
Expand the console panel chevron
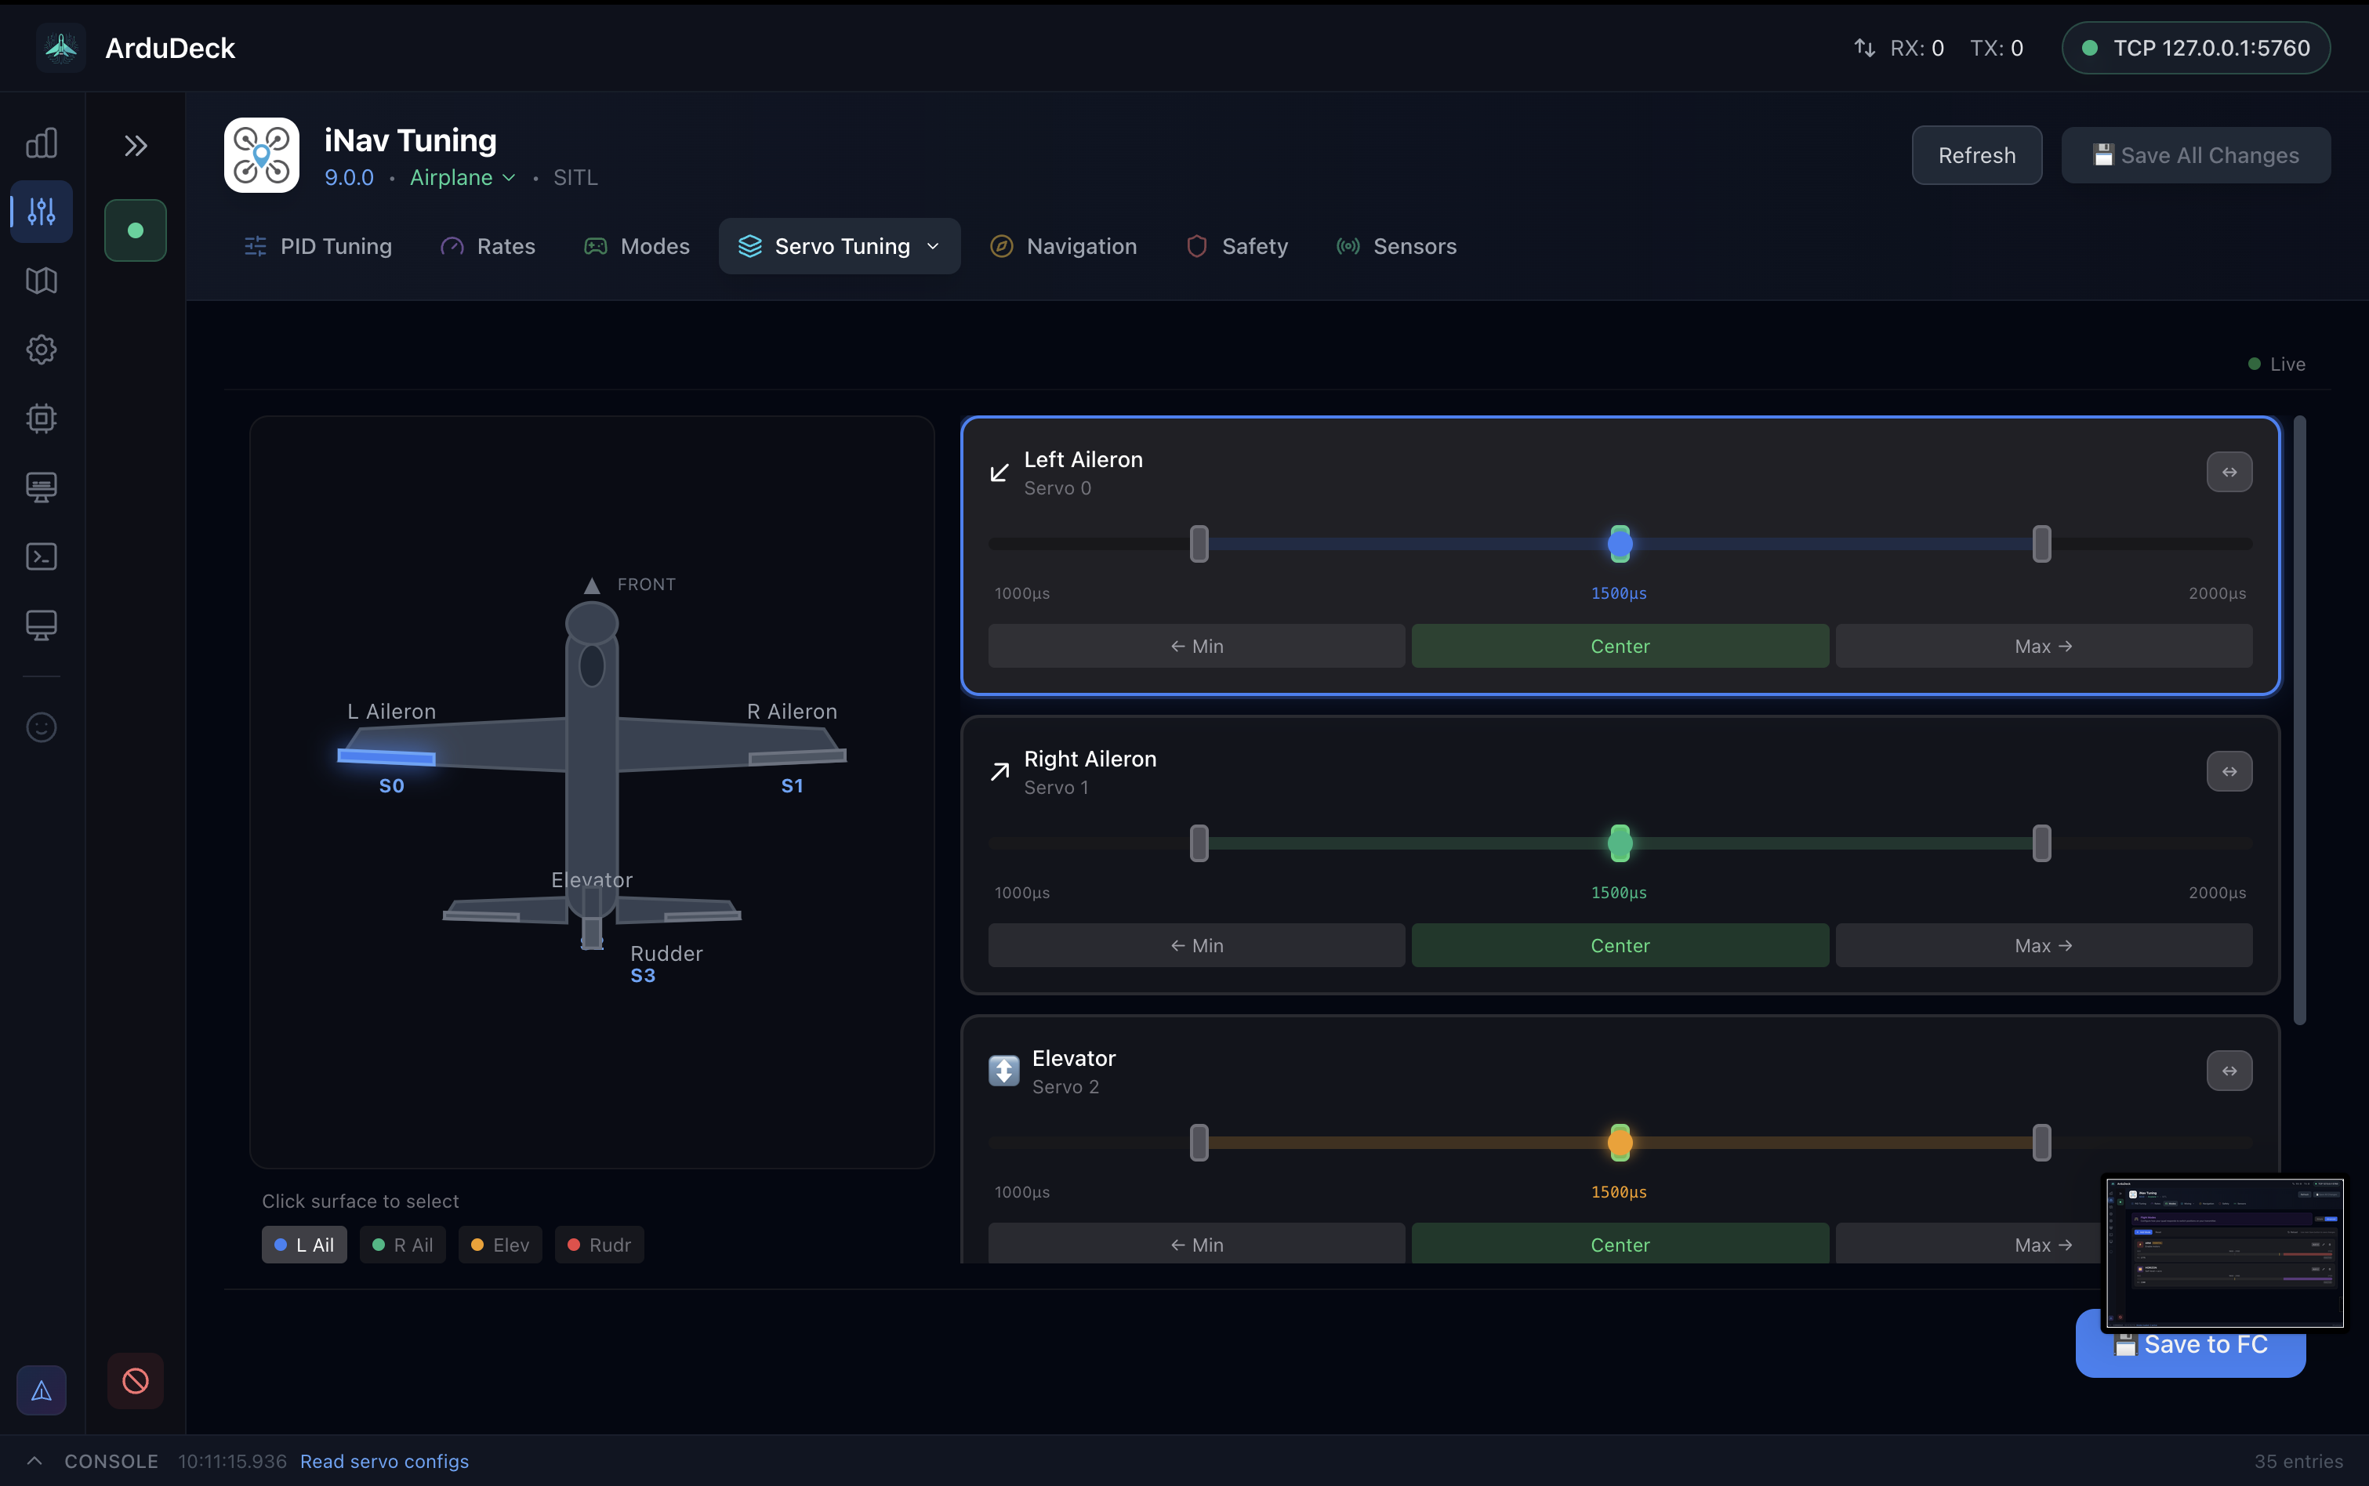point(34,1462)
